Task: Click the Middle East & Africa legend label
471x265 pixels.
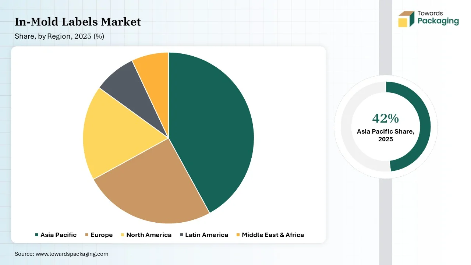Action: (273, 235)
